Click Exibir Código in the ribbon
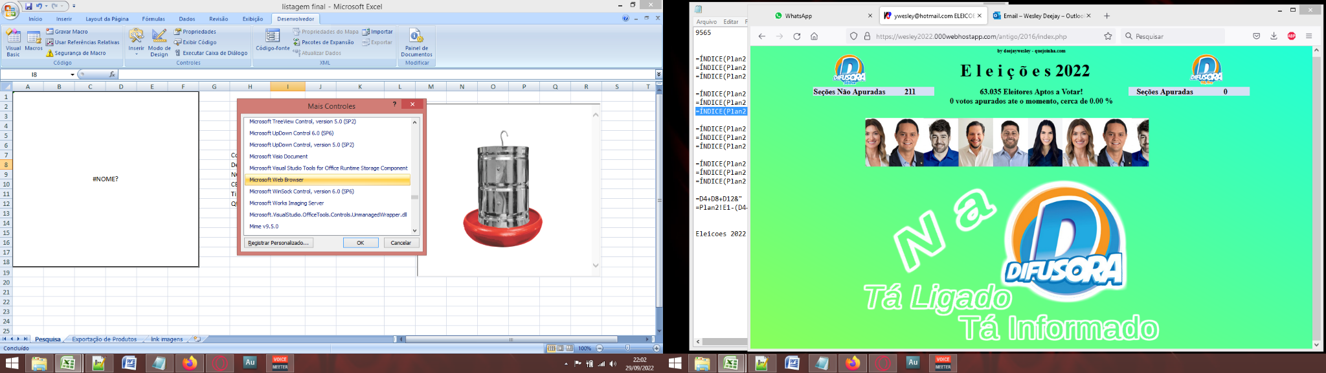Viewport: 1326px width, 373px height. pos(195,42)
